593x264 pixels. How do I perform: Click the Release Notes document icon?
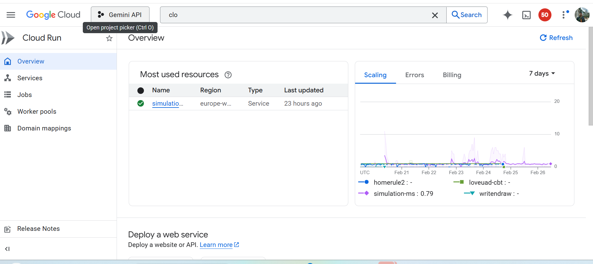8,229
